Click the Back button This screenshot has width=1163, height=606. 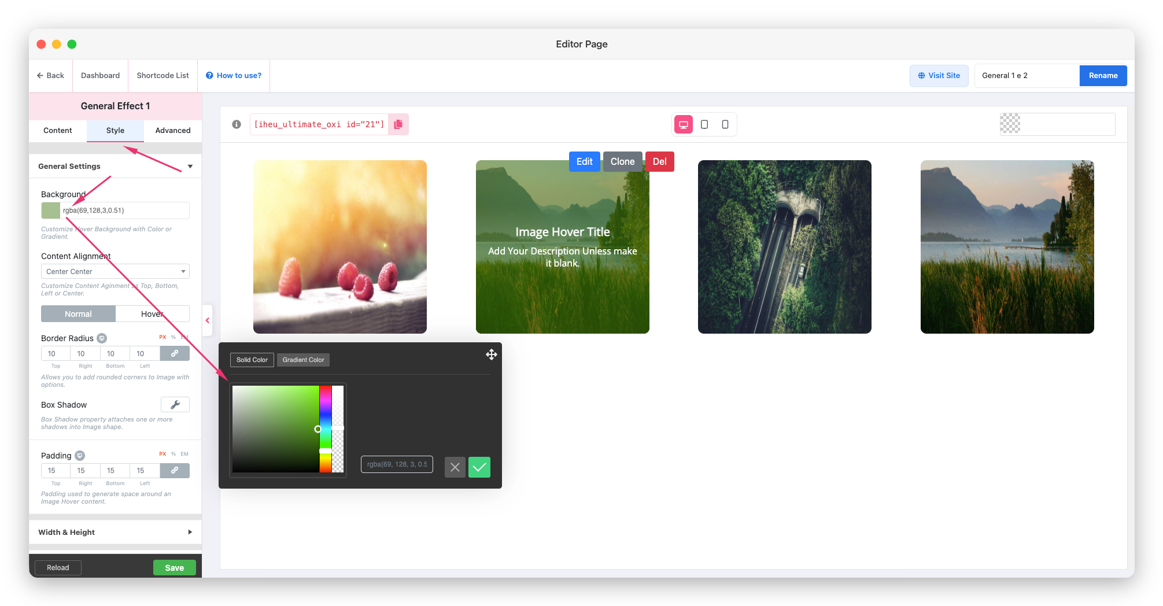(51, 76)
